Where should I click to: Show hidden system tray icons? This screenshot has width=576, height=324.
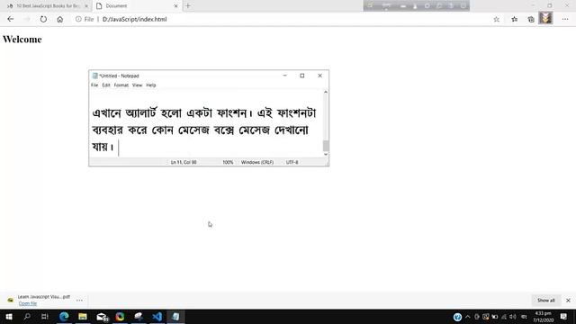tap(468, 317)
